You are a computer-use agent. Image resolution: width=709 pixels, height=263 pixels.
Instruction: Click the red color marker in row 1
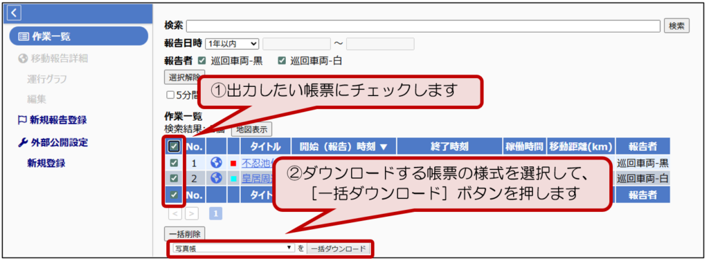[234, 164]
